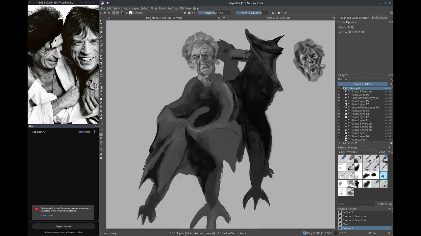Hide Paint Layer 16 with eye icon
Viewport: 421px width, 236px height.
[339, 95]
